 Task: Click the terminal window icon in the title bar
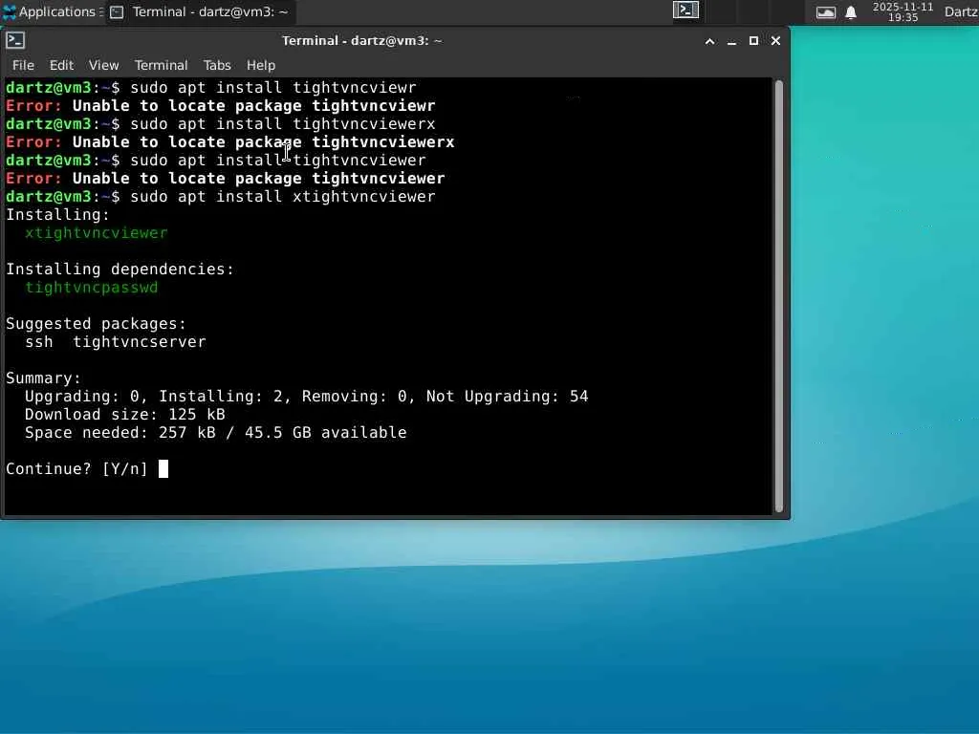(15, 40)
